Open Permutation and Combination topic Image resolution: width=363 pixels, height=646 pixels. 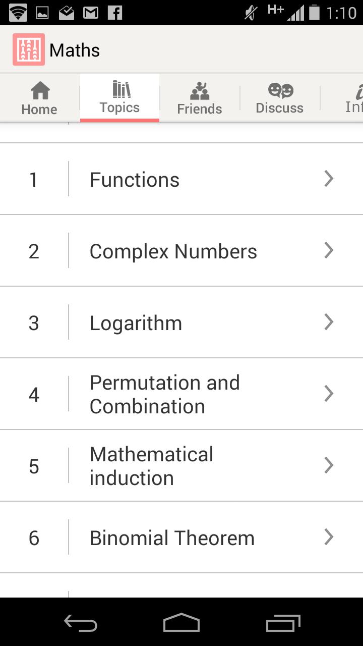click(164, 394)
